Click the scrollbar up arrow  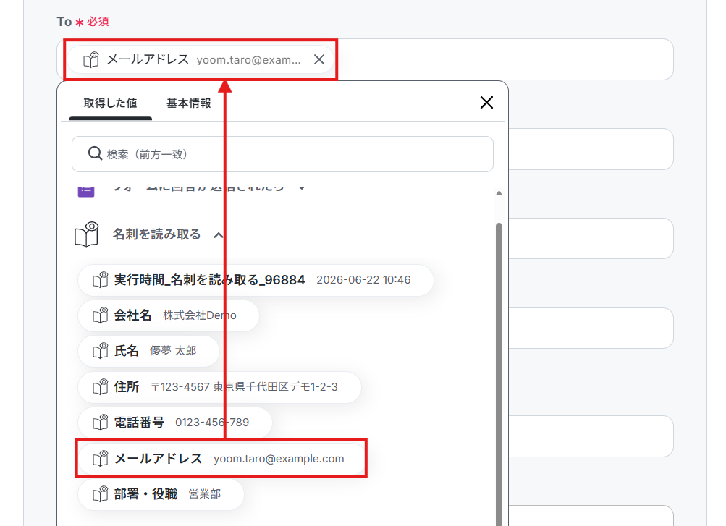coord(499,193)
